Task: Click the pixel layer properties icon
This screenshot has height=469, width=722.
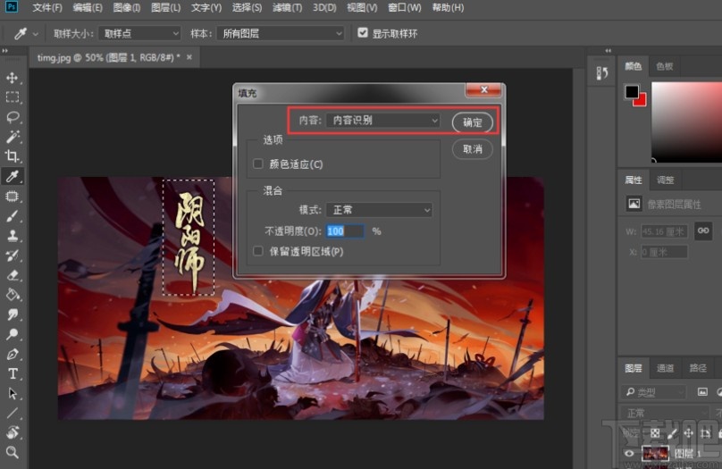Action: point(634,204)
